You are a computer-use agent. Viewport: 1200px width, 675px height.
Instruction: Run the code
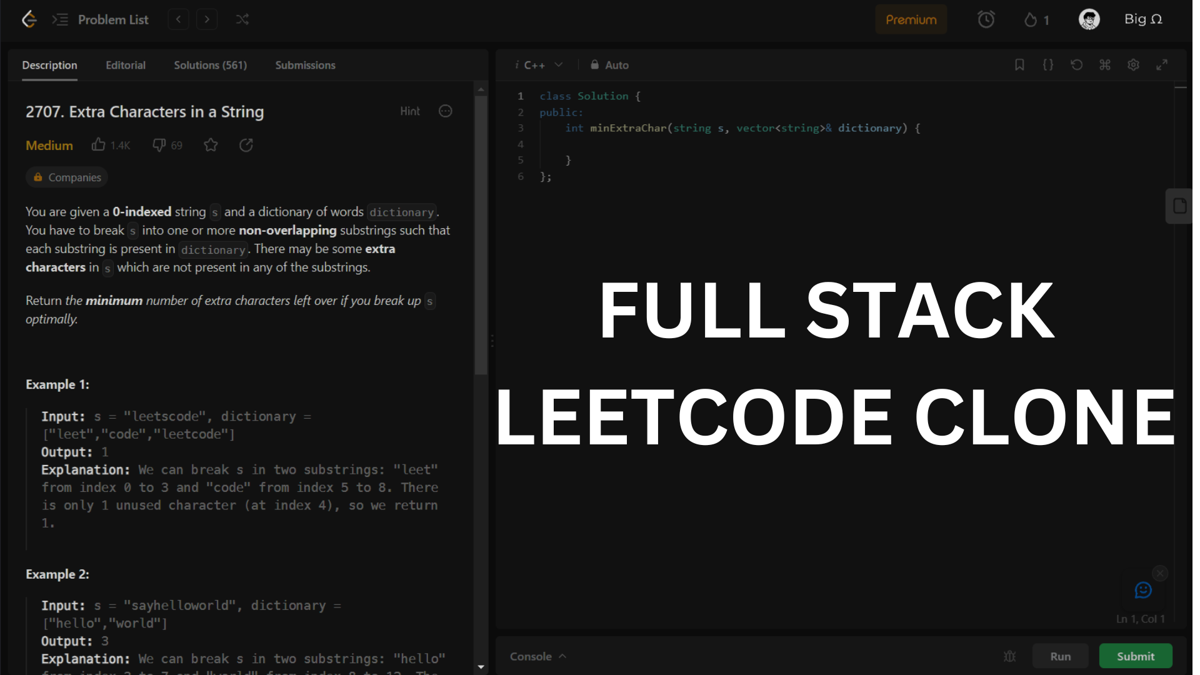pos(1060,656)
